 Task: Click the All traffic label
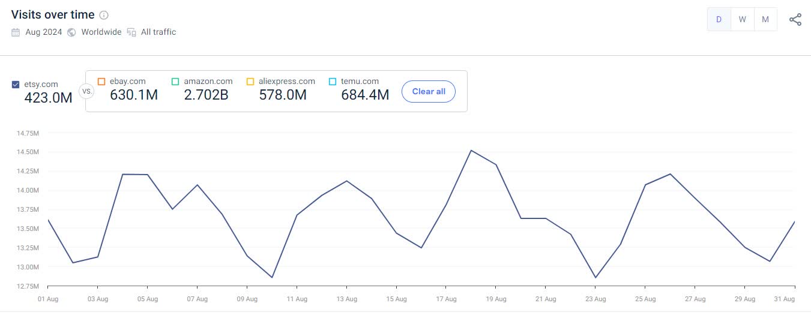[158, 32]
